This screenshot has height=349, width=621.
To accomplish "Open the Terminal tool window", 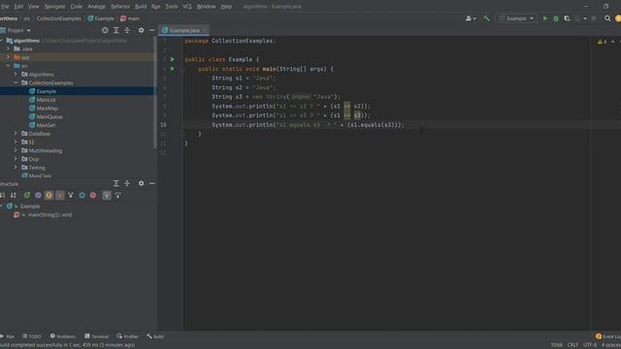I will (x=96, y=336).
